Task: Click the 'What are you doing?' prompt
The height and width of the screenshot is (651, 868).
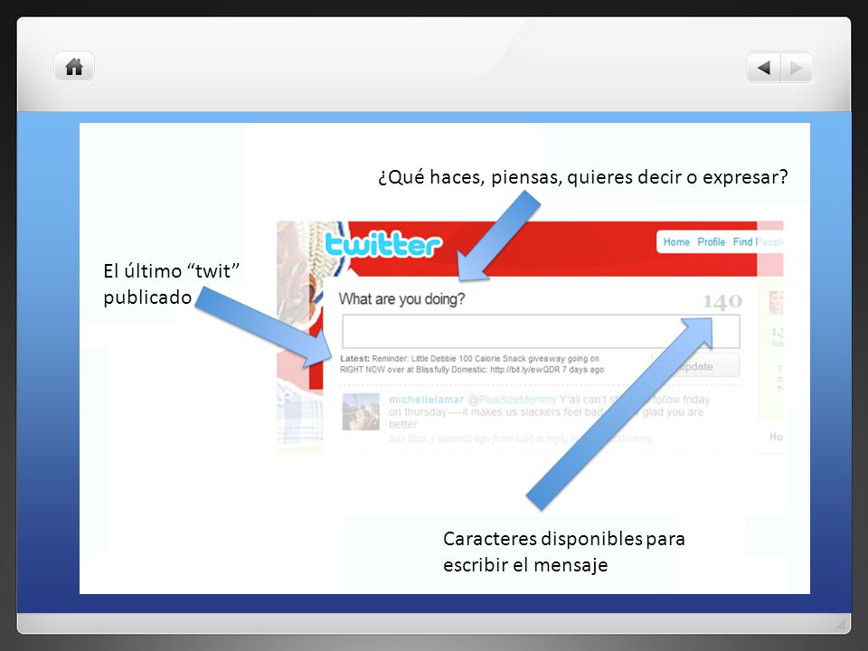Action: [401, 299]
